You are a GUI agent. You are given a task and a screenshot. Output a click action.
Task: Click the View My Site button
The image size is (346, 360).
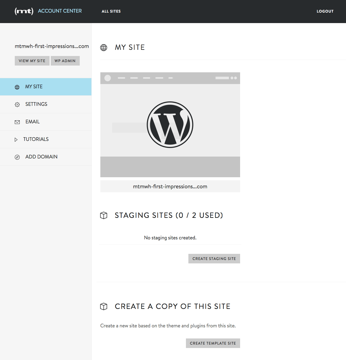click(32, 61)
